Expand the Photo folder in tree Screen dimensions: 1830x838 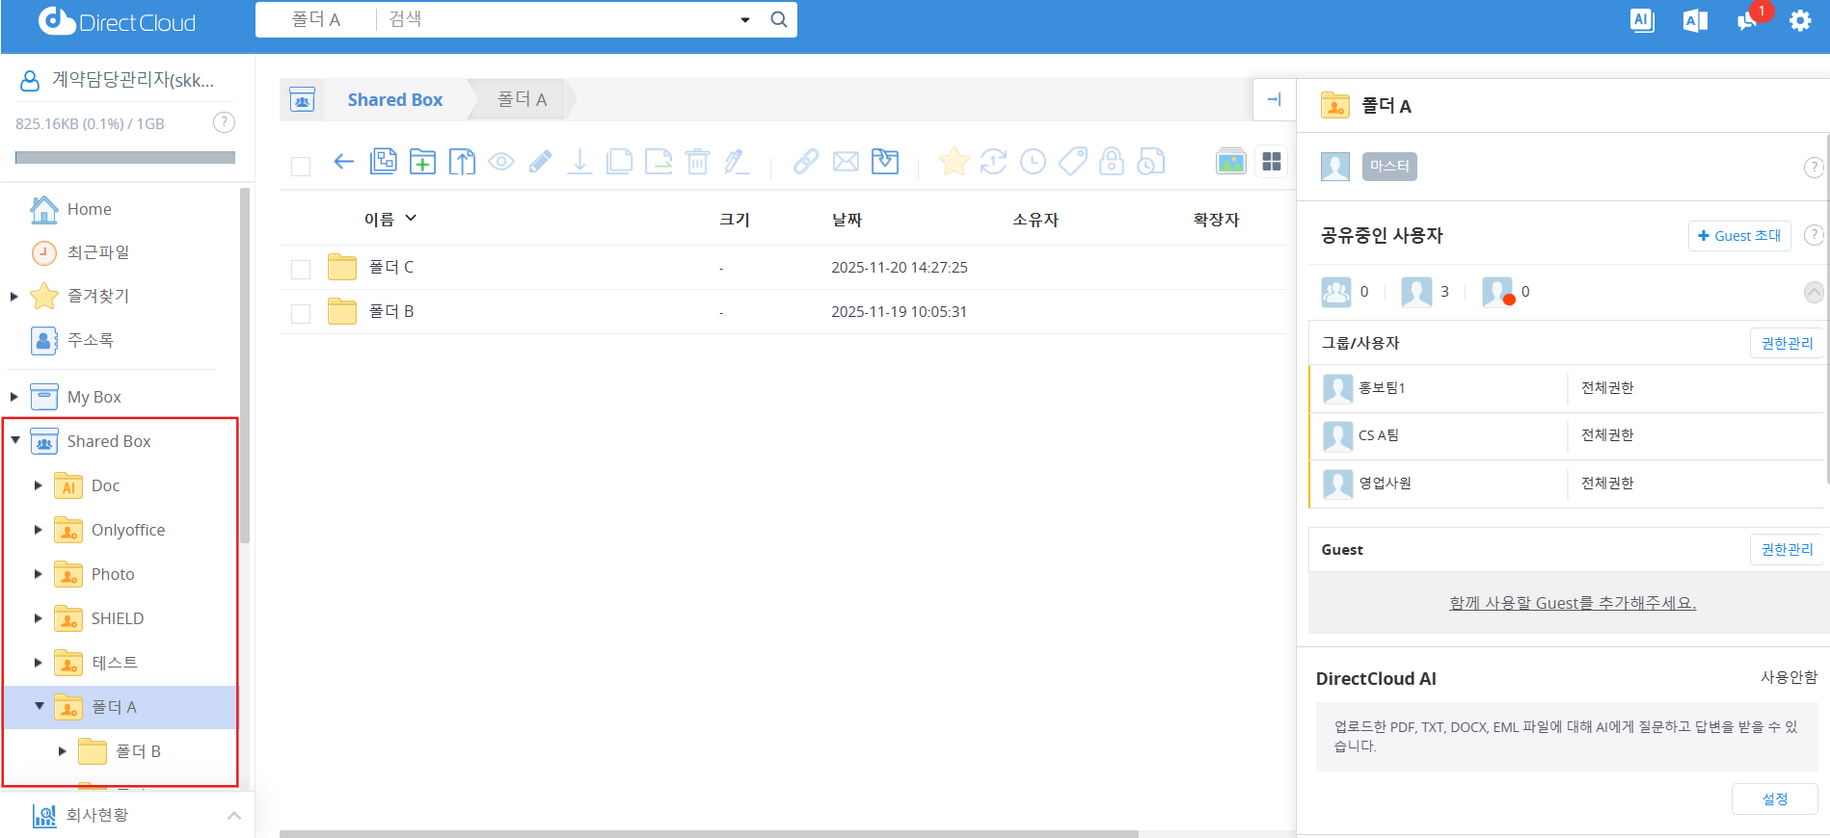(x=39, y=574)
